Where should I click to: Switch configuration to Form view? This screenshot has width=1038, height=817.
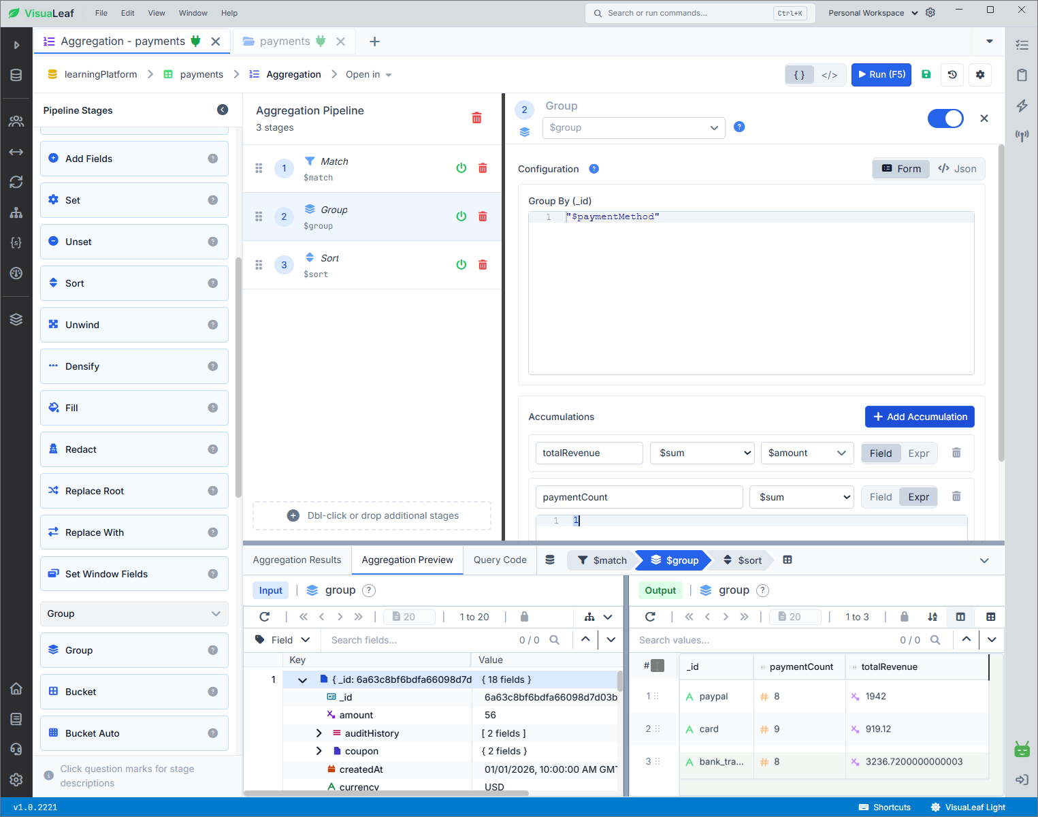901,169
